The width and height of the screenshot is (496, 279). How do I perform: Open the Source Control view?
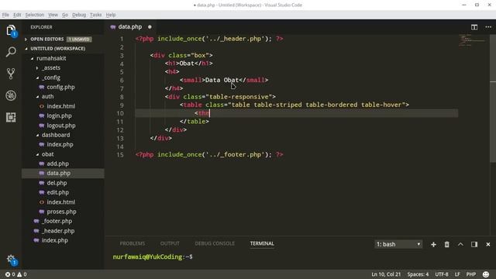point(11,74)
